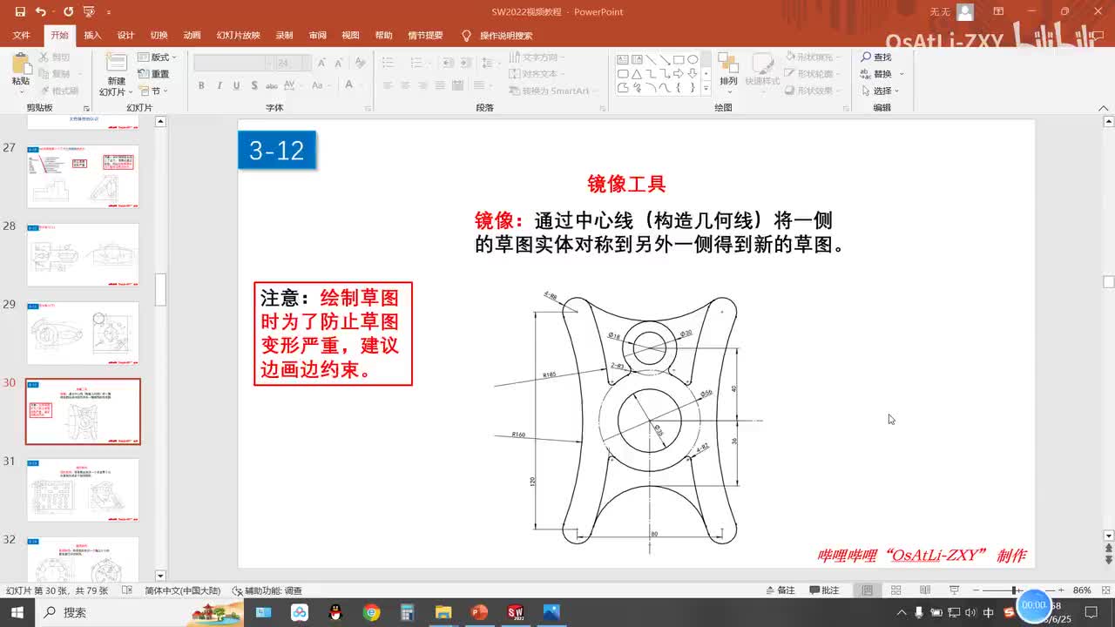Start slideshow from beginning icon in title bar
The height and width of the screenshot is (627, 1115).
pyautogui.click(x=88, y=12)
